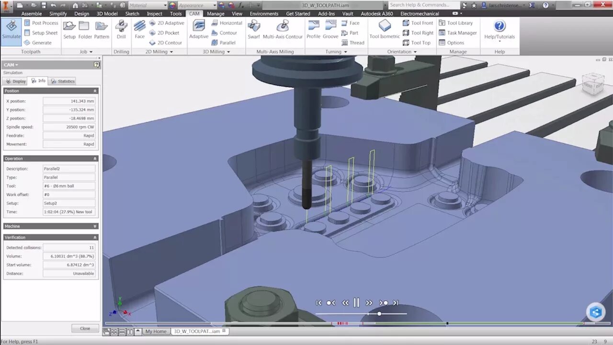Image resolution: width=613 pixels, height=345 pixels.
Task: Select 3D Adaptive milling
Action: pos(199,30)
